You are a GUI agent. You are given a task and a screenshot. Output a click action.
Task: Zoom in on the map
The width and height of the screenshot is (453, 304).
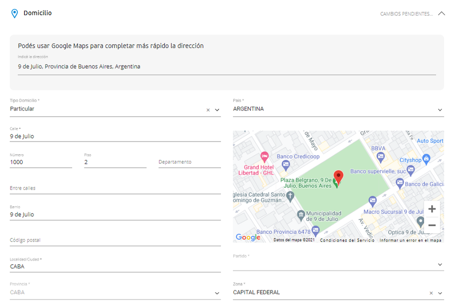432,209
